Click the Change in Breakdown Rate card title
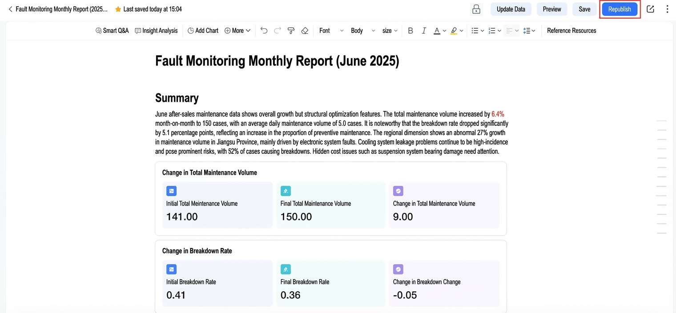This screenshot has width=676, height=313. point(197,251)
